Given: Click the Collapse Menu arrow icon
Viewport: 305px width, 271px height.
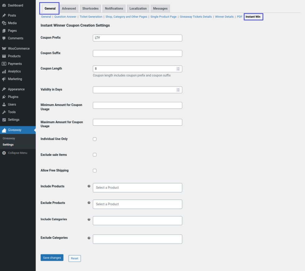Looking at the screenshot, I should click(x=4, y=153).
